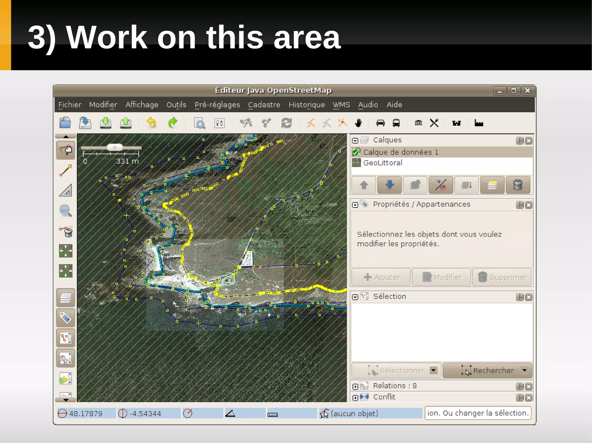
Task: Move layer down with blue arrow button
Action: [x=389, y=185]
